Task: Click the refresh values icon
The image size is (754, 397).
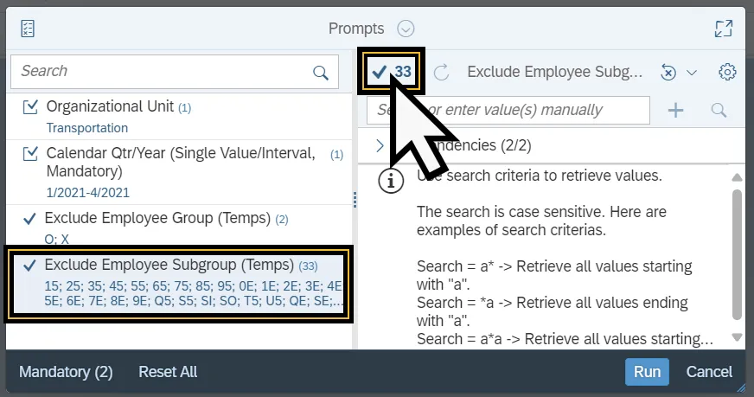Action: point(442,73)
